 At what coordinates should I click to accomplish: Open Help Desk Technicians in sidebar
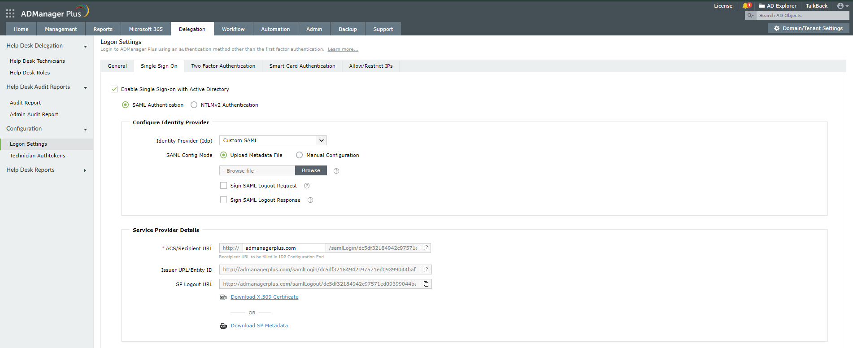pos(37,61)
